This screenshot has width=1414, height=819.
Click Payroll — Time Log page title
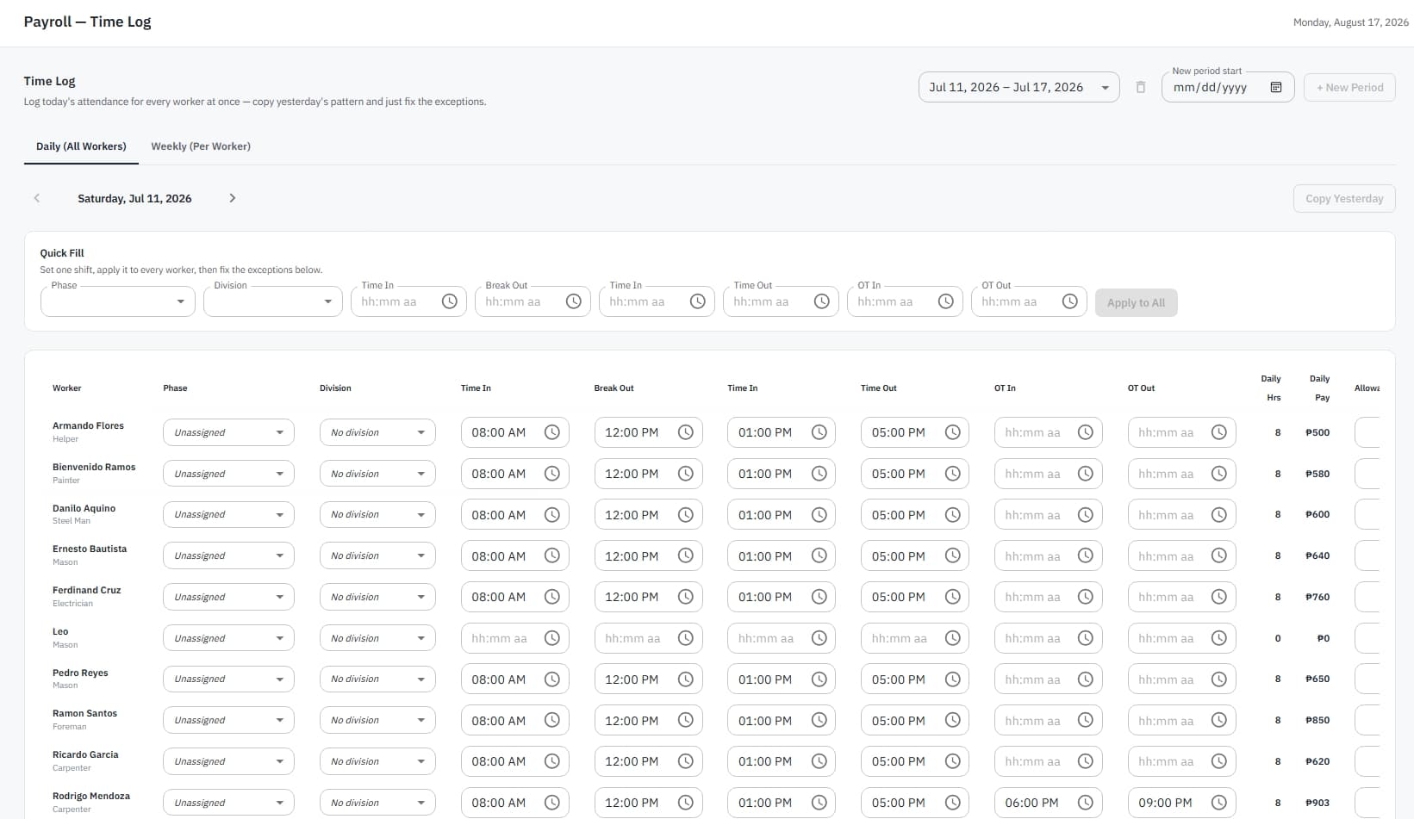click(x=87, y=22)
